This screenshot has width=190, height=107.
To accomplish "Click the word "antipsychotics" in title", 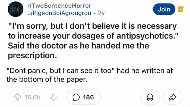I will (145, 36).
